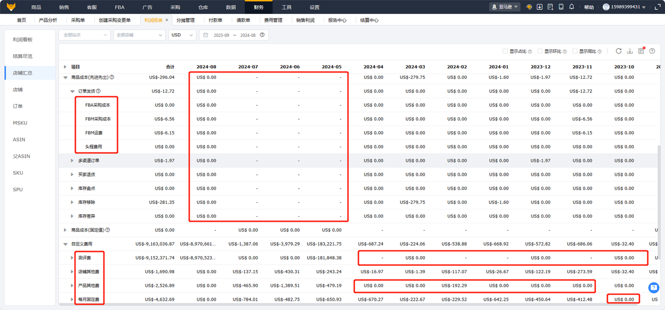Tick the 显示环比 checkbox
This screenshot has height=310, width=665.
coord(540,51)
